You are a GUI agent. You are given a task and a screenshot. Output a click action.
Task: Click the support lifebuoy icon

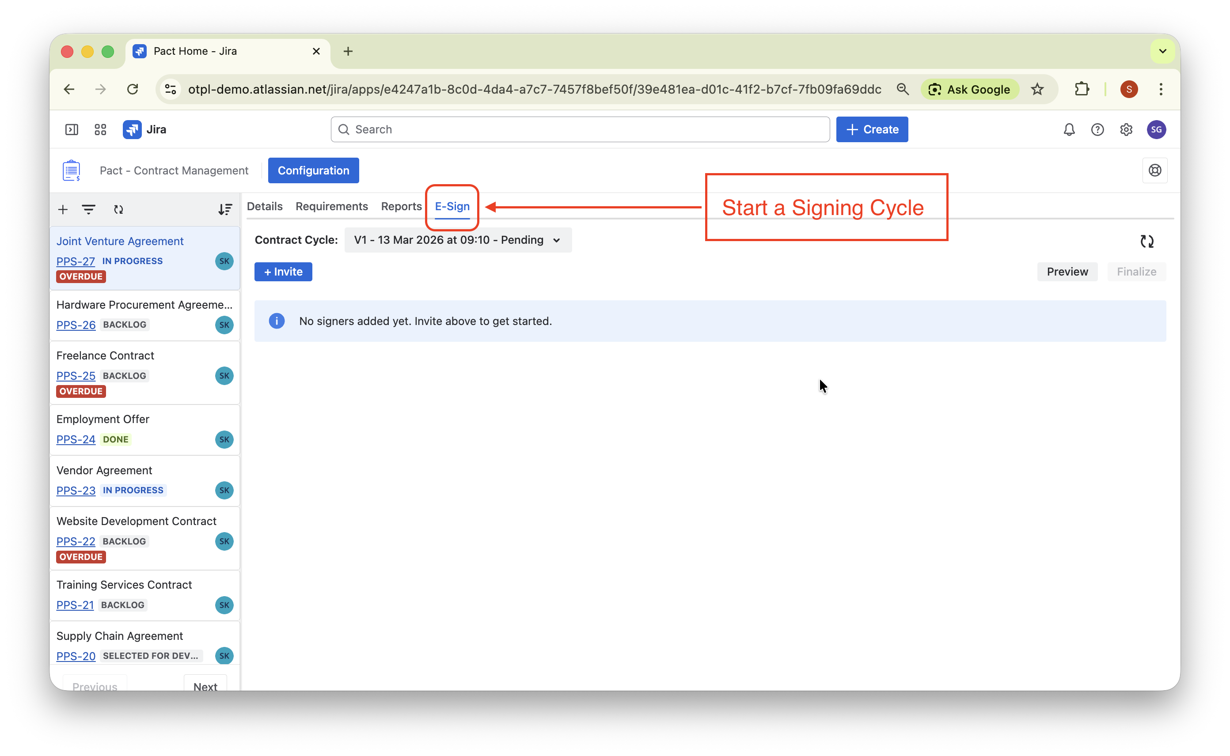point(1154,170)
